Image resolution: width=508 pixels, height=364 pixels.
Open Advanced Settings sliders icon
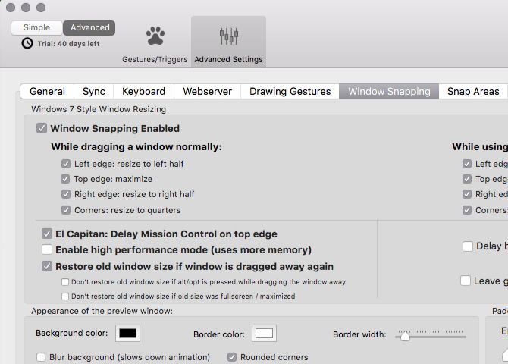tap(229, 36)
